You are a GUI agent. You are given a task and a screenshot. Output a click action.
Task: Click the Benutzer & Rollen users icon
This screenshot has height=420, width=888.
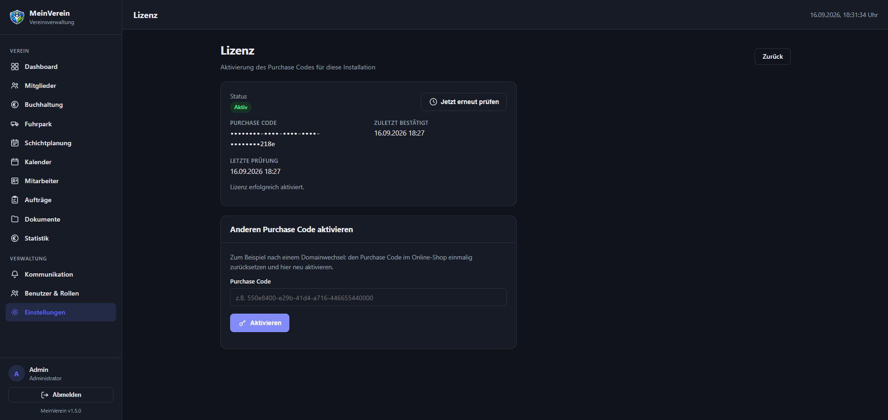pos(15,293)
